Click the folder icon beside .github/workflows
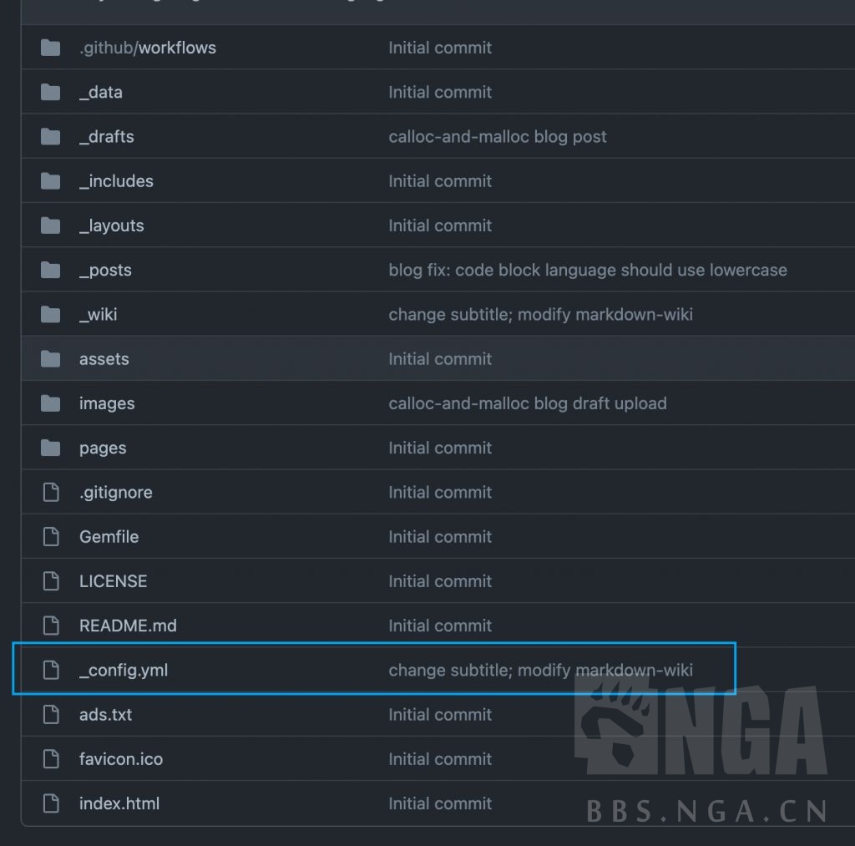 50,48
